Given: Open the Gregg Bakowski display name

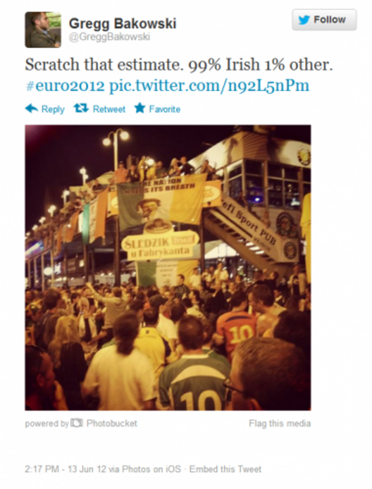Looking at the screenshot, I should pos(122,24).
